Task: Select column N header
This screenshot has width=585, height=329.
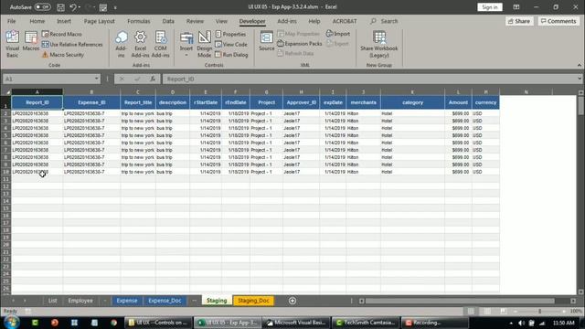Action: click(x=526, y=91)
